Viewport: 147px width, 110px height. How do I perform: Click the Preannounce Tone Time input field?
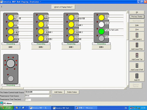(x=28, y=100)
